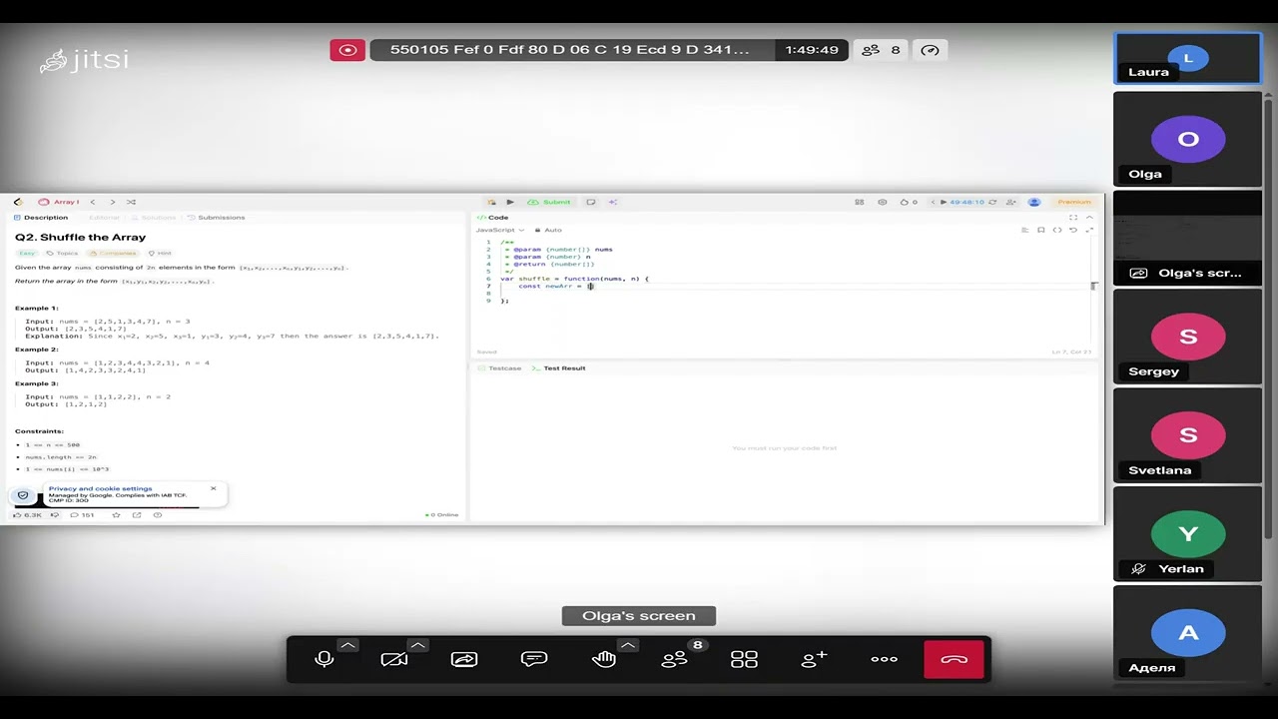The height and width of the screenshot is (719, 1278).
Task: Run the code with play icon
Action: point(510,202)
